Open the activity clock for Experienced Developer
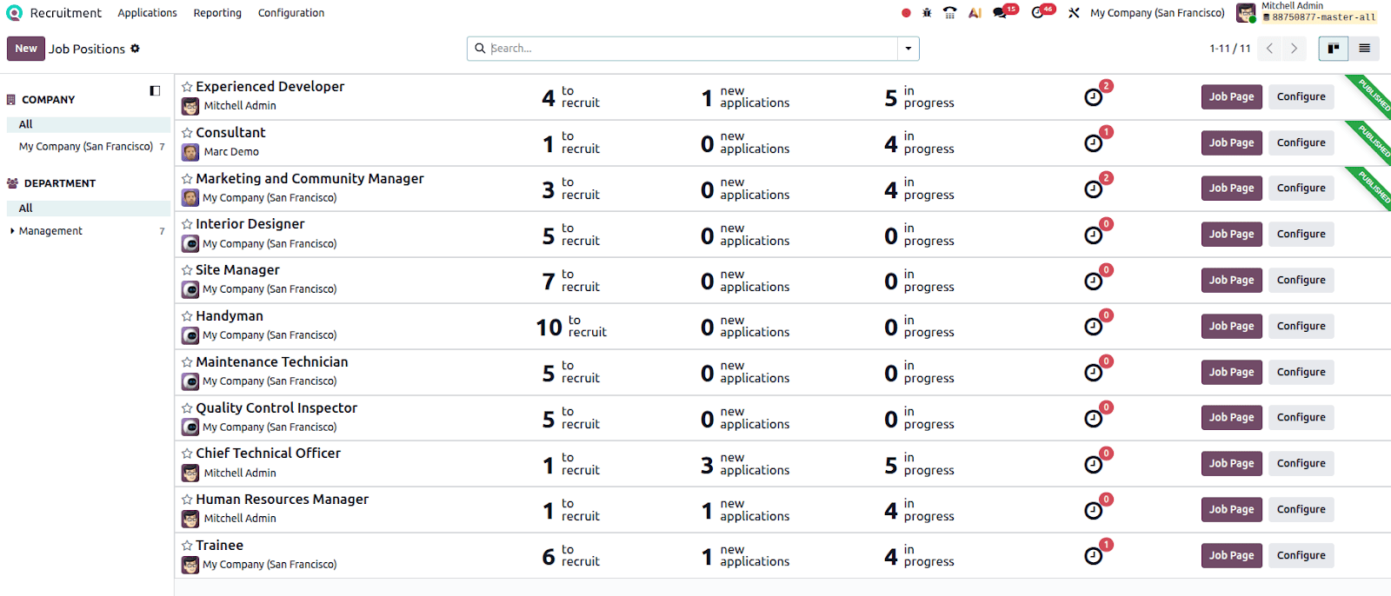The image size is (1391, 596). 1094,97
